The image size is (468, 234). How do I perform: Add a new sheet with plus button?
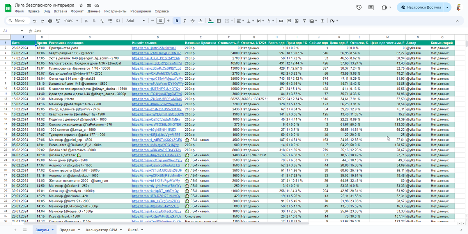[15, 230]
